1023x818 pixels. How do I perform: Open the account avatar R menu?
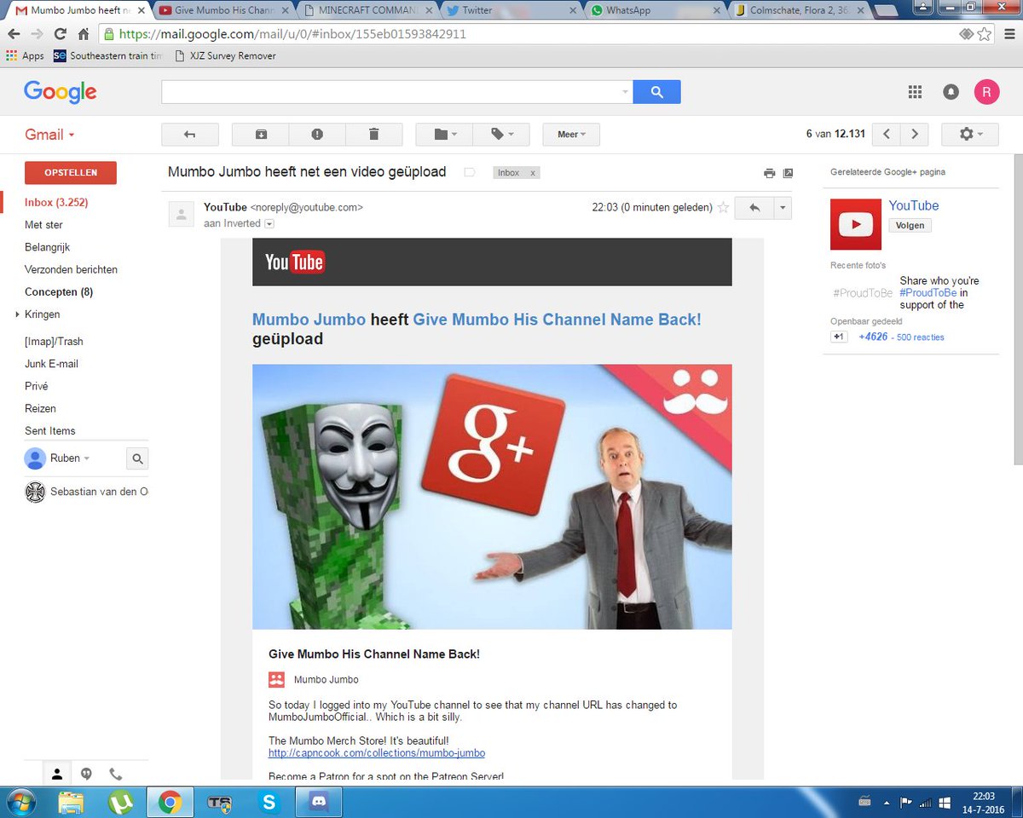click(x=987, y=92)
